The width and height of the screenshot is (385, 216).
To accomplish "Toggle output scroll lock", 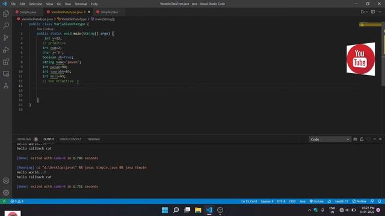I will [x=362, y=139].
